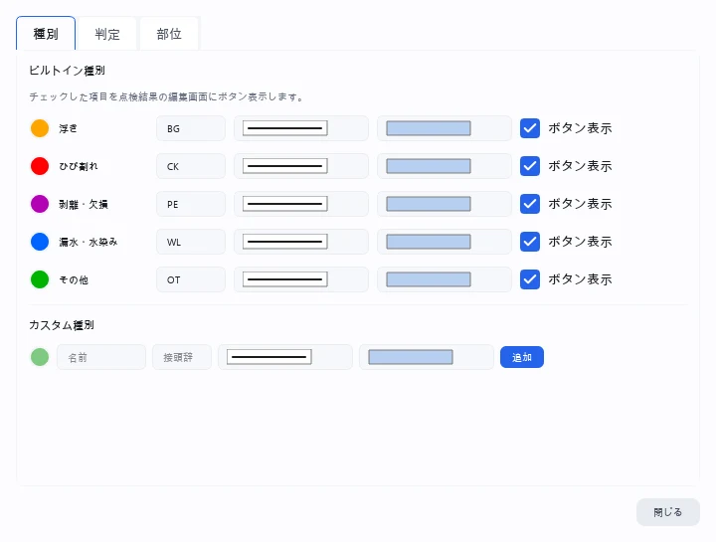
Task: Open custom type line style selector
Action: (x=285, y=357)
